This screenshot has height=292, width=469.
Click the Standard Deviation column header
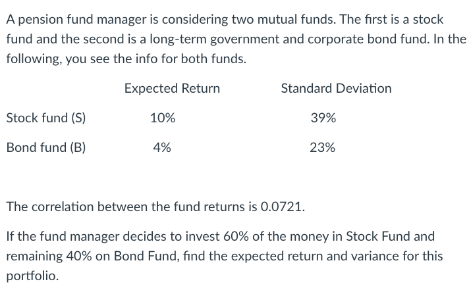336,89
